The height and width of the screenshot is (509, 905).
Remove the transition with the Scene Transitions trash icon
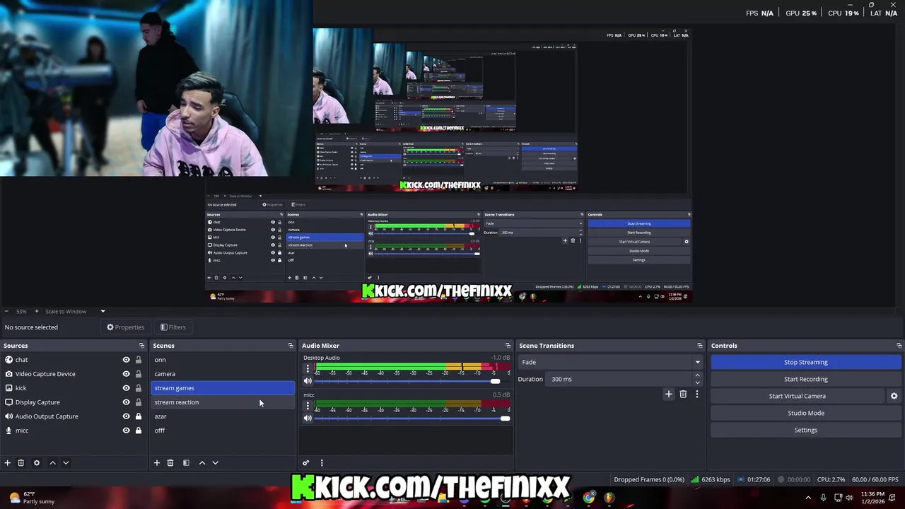[683, 394]
